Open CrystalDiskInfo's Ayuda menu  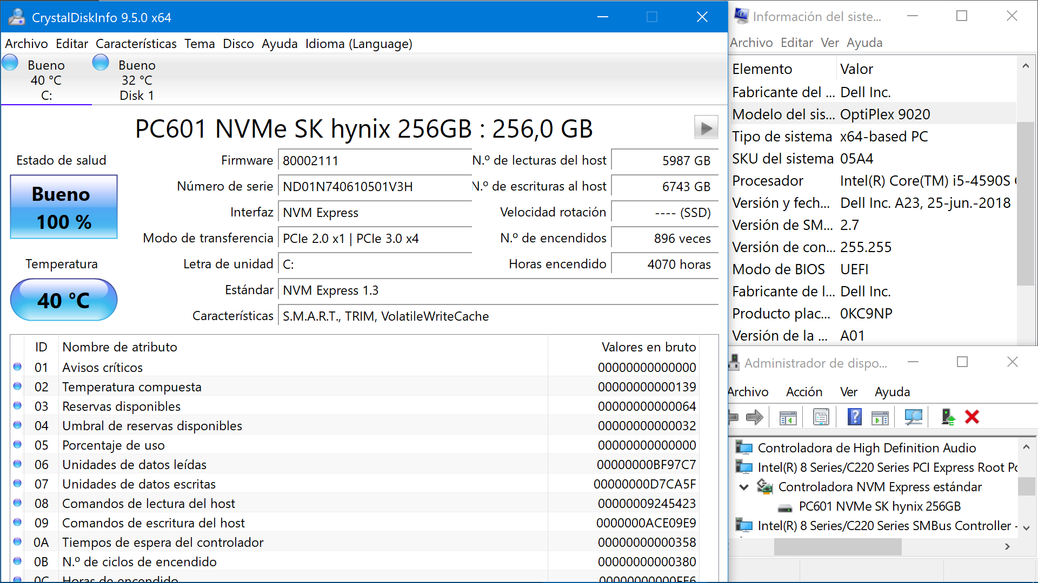click(280, 44)
